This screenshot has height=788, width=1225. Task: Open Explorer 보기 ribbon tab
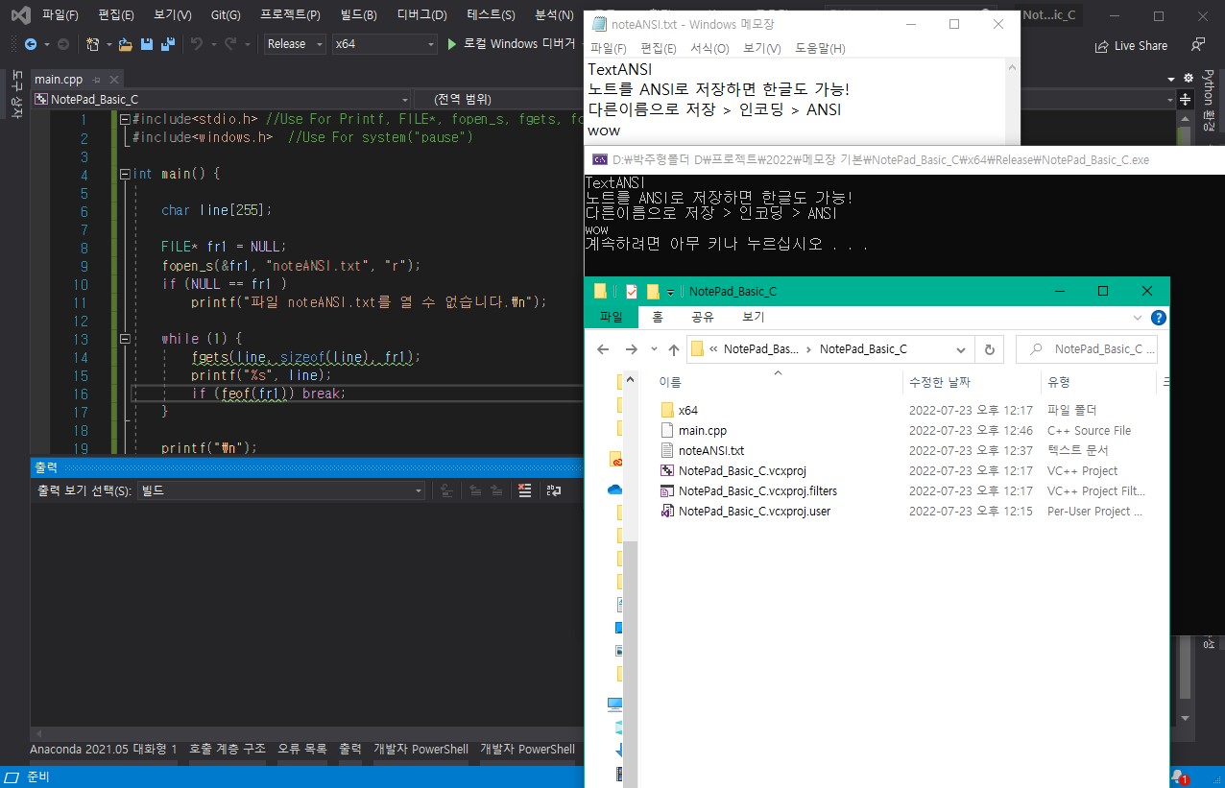[x=754, y=317]
